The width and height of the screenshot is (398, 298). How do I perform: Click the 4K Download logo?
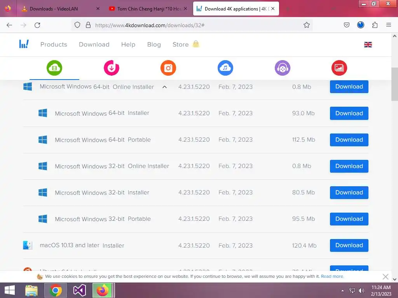click(x=24, y=44)
